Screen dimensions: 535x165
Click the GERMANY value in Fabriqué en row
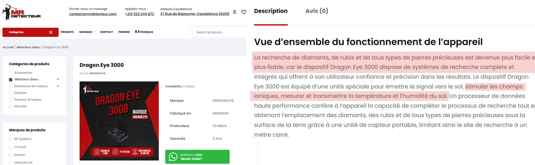pos(221,113)
